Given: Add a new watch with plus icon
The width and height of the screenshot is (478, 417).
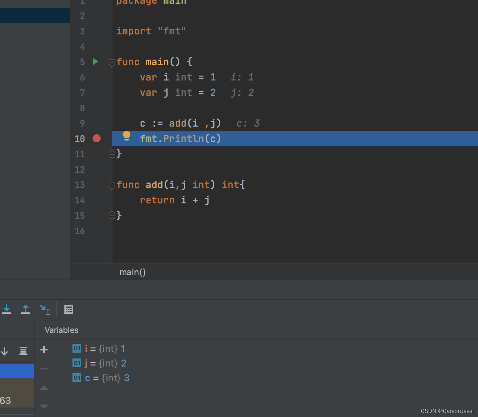Looking at the screenshot, I should pyautogui.click(x=44, y=350).
